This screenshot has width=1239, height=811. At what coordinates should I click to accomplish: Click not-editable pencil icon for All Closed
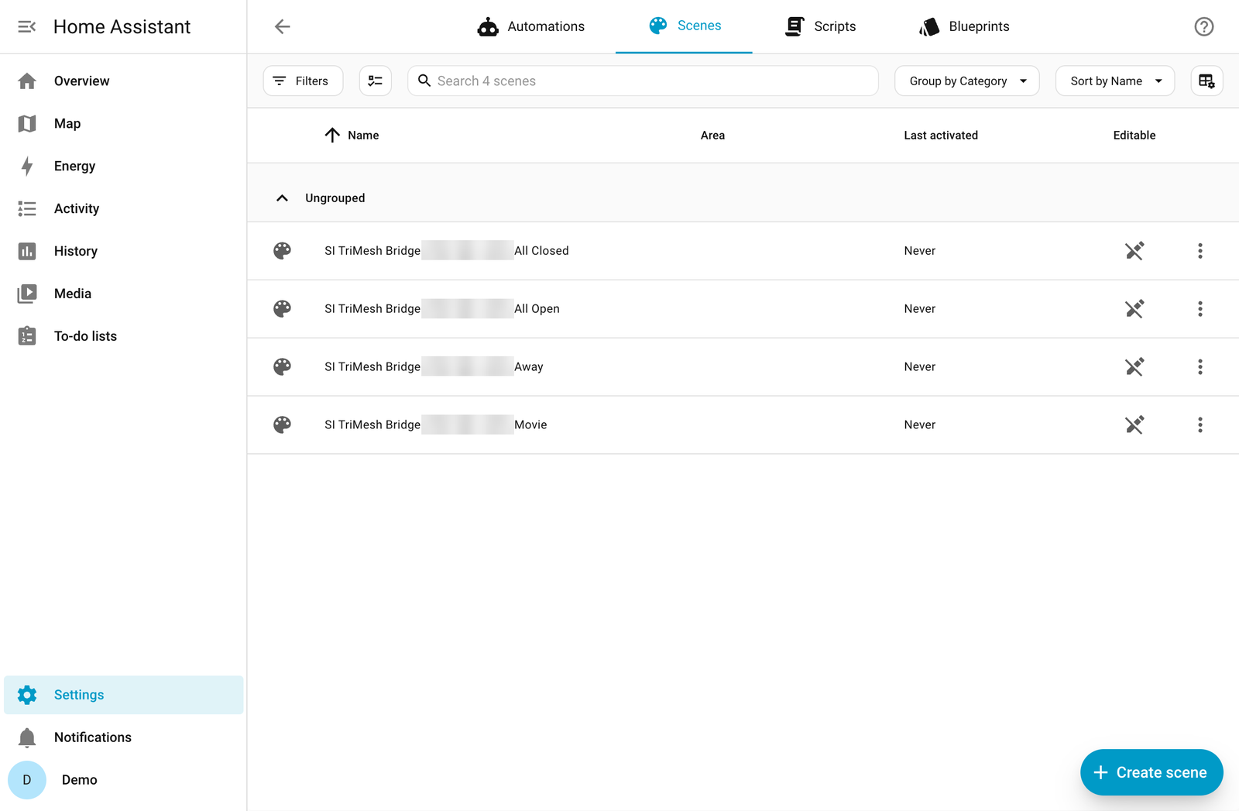click(1134, 251)
